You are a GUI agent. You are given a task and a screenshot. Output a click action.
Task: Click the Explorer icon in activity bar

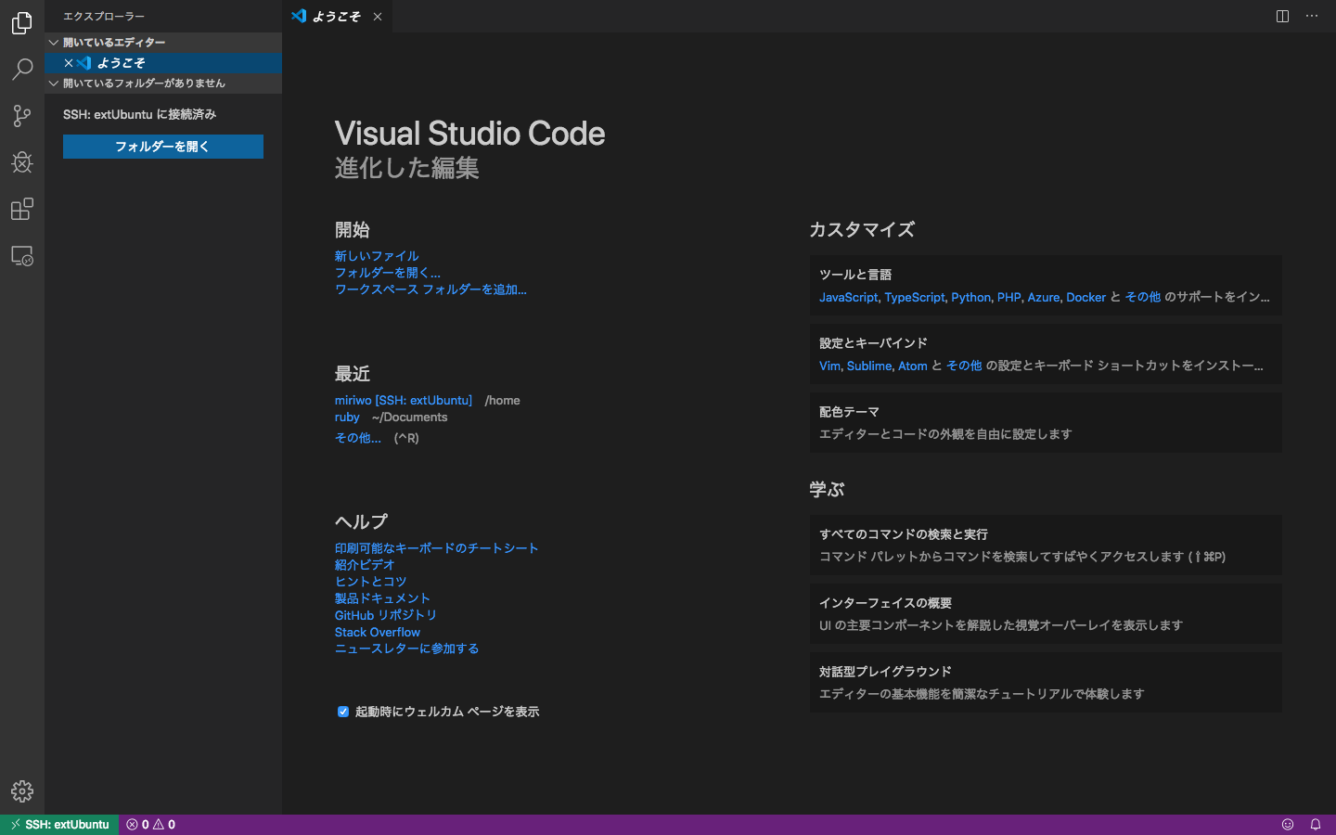[x=21, y=23]
